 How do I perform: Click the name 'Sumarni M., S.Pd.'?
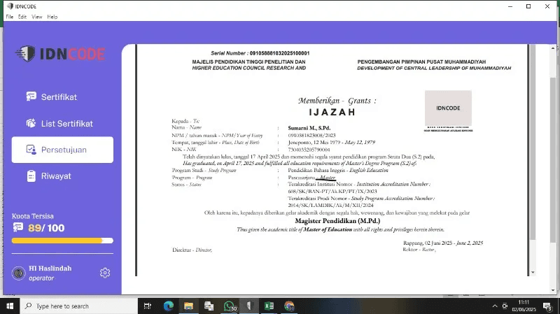309,128
